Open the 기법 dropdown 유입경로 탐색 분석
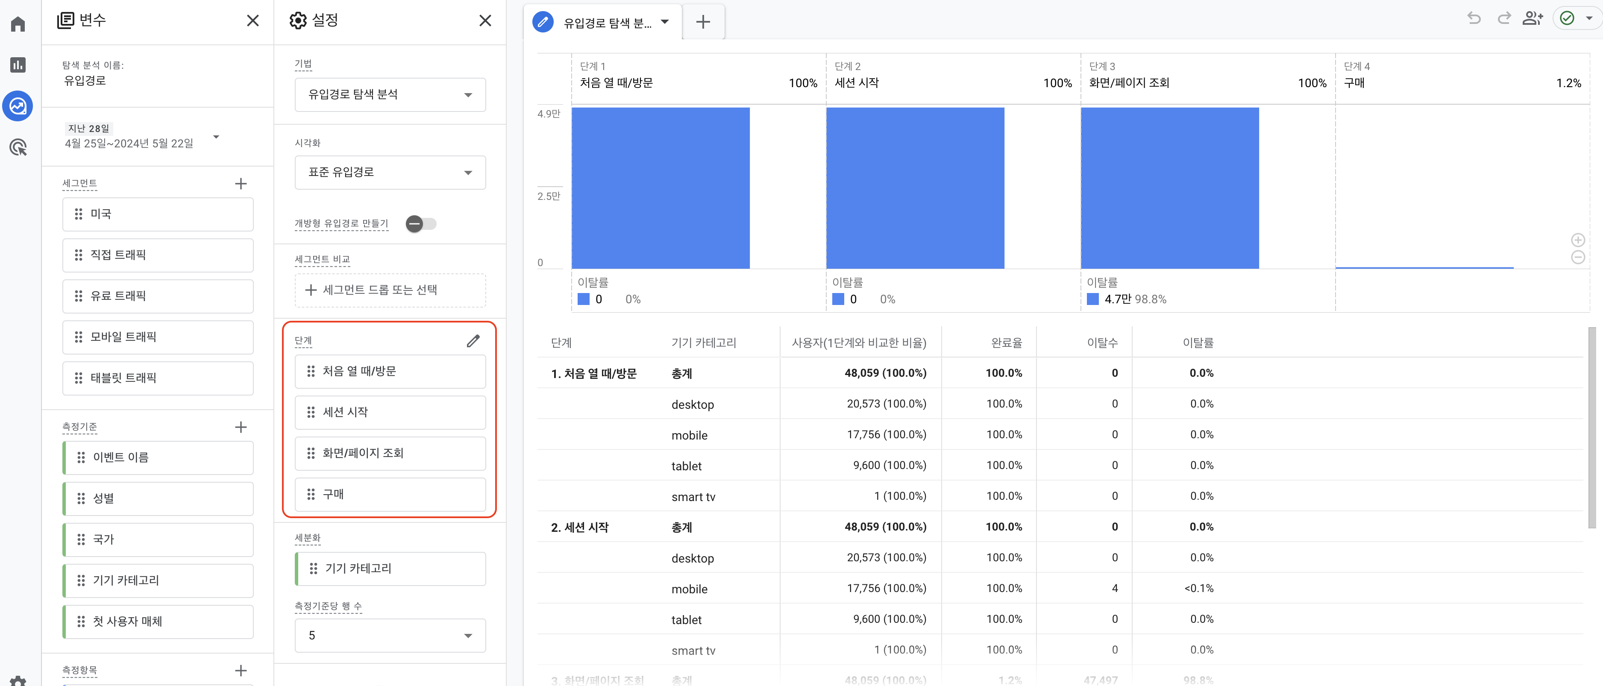 390,94
